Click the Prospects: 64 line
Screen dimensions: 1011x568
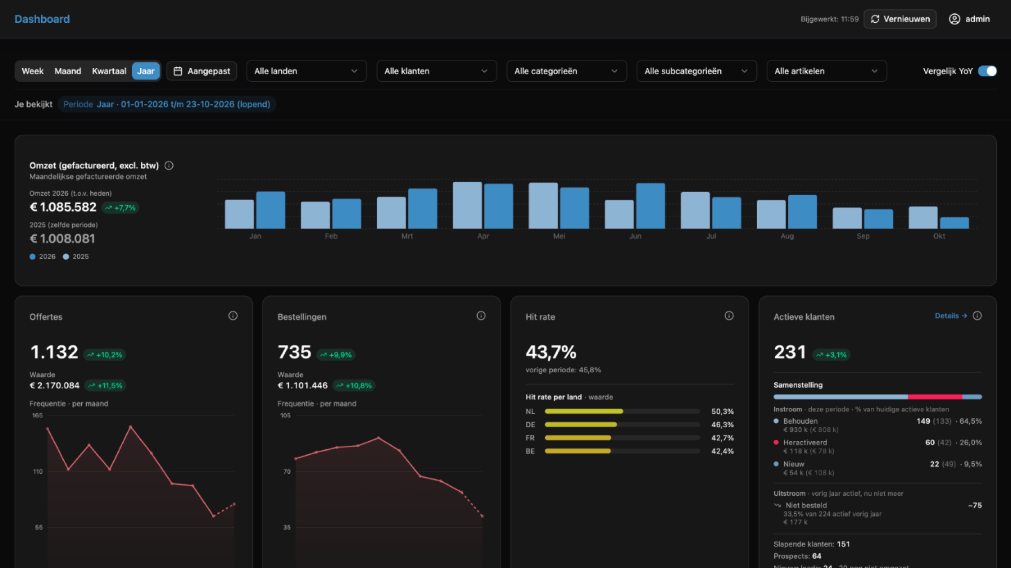click(x=797, y=556)
